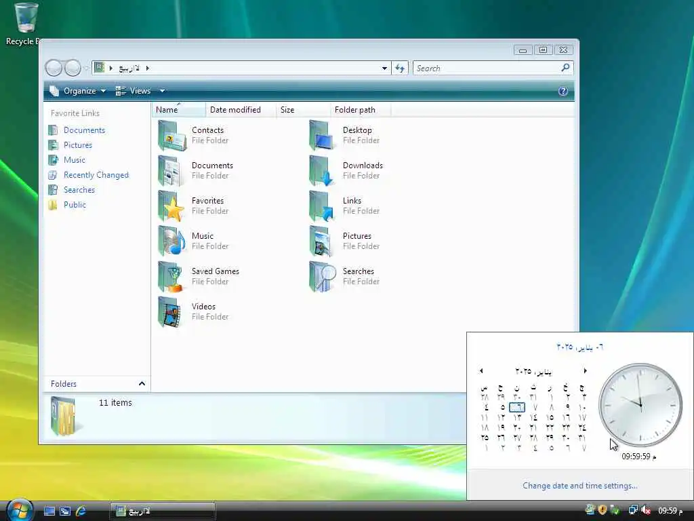Open Views dropdown arrow

click(x=163, y=91)
